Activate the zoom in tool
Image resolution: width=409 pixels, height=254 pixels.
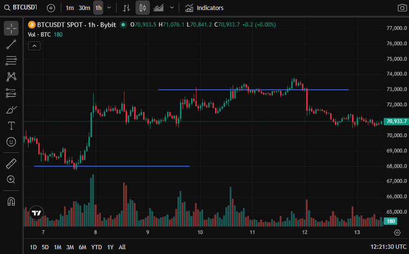click(x=11, y=179)
